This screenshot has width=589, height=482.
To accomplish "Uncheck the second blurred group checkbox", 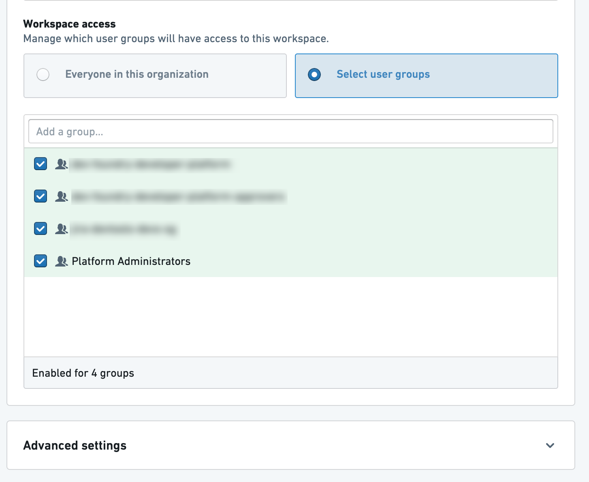I will 41,196.
